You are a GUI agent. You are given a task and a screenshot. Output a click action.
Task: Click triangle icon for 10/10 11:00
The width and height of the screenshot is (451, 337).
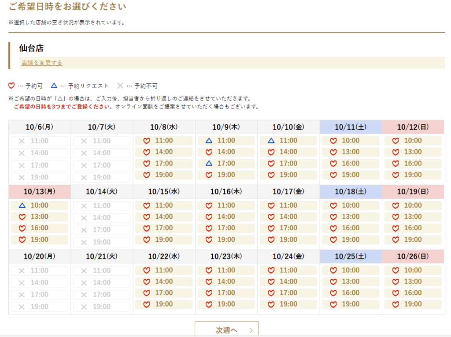[271, 141]
